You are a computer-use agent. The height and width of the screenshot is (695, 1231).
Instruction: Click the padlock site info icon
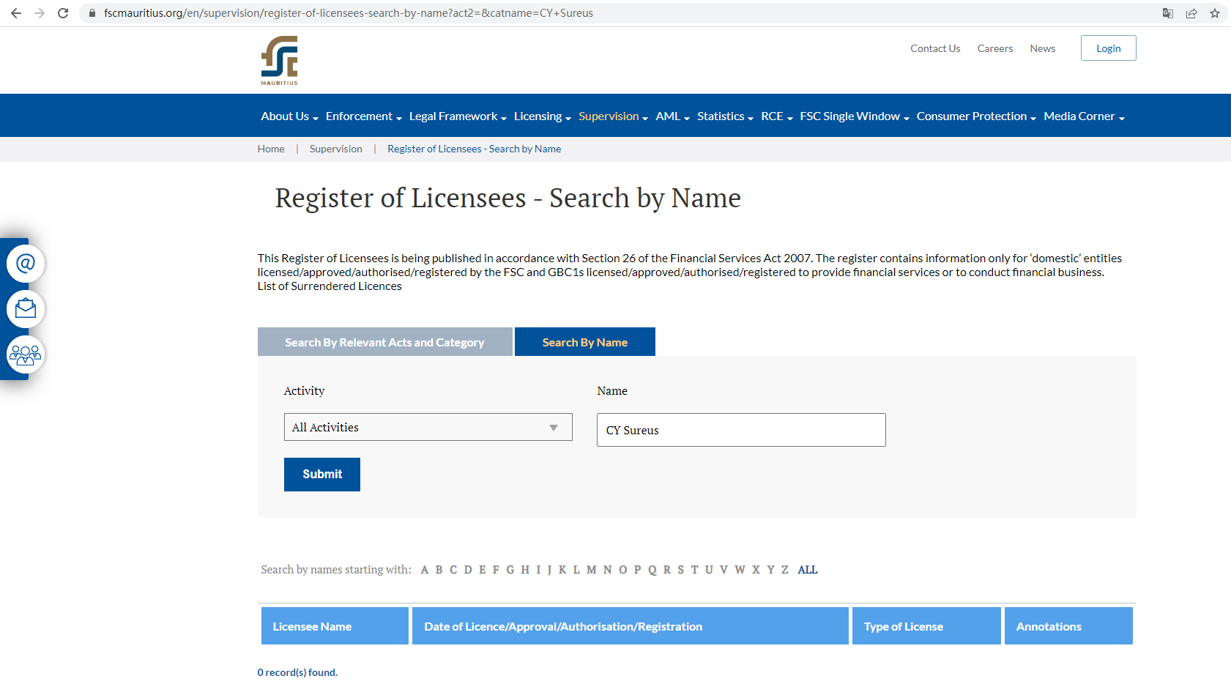click(92, 13)
